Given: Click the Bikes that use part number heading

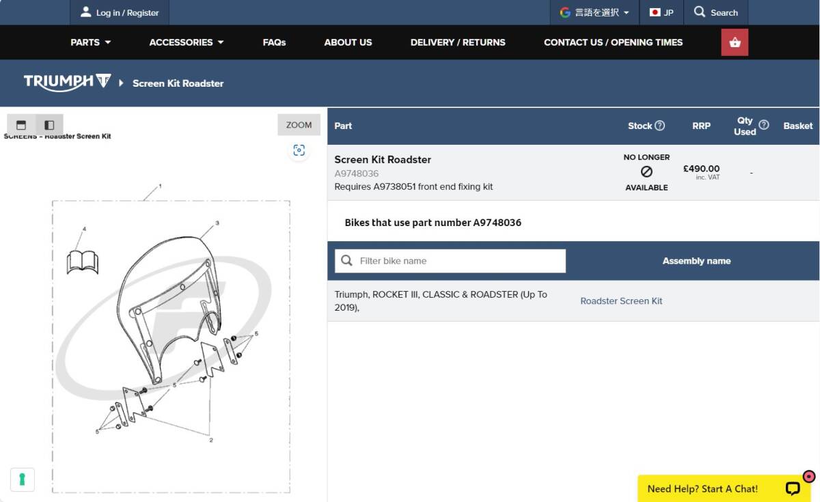Looking at the screenshot, I should (x=433, y=223).
